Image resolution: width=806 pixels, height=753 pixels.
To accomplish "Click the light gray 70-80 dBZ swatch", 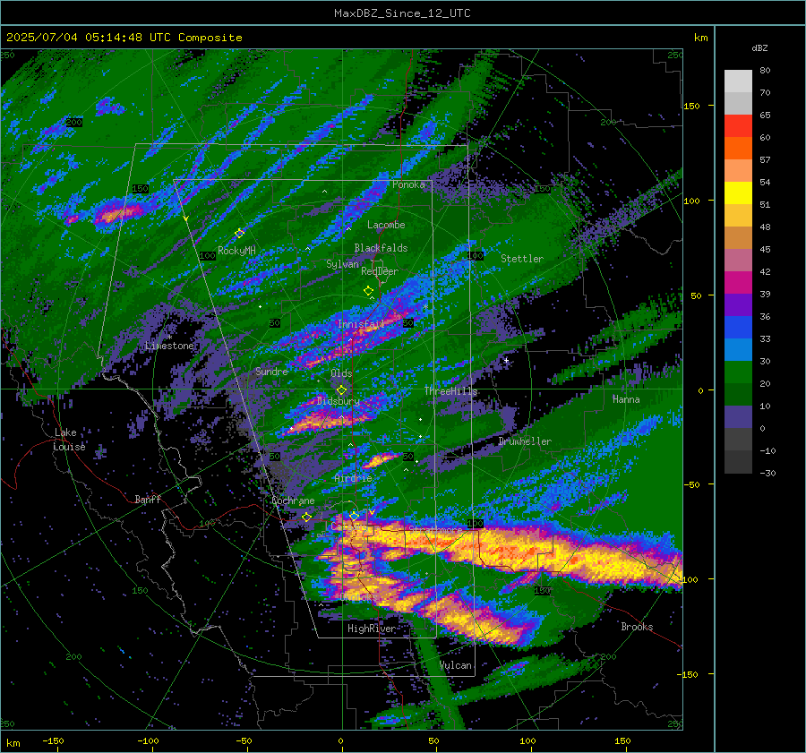I will tap(738, 81).
